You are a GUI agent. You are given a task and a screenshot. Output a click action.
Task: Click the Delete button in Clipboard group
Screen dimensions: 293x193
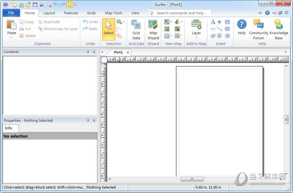coord(28,36)
